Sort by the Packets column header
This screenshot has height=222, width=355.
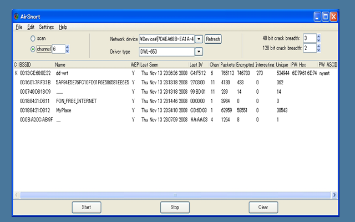click(227, 65)
